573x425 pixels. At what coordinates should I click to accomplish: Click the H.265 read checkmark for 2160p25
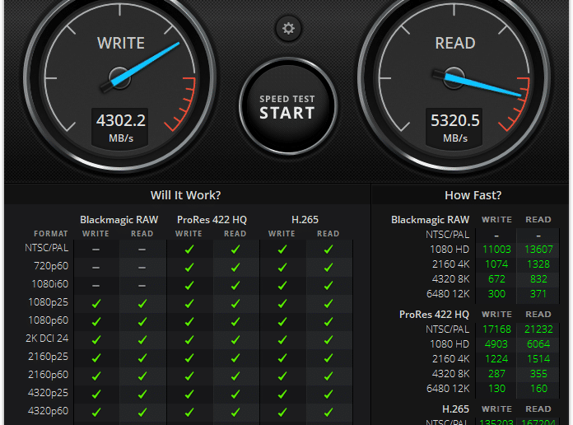pos(328,358)
